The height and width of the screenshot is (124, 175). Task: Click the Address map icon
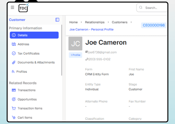click(14, 44)
